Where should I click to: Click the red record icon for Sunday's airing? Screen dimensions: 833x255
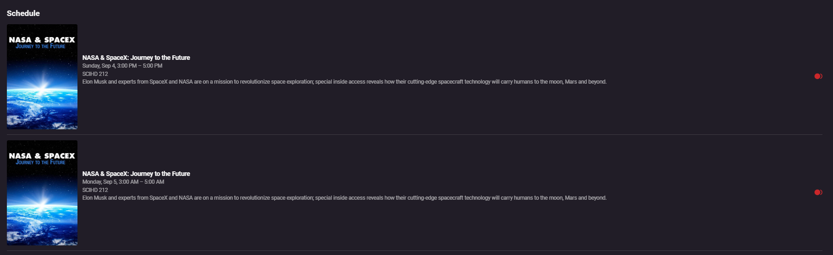(x=818, y=76)
